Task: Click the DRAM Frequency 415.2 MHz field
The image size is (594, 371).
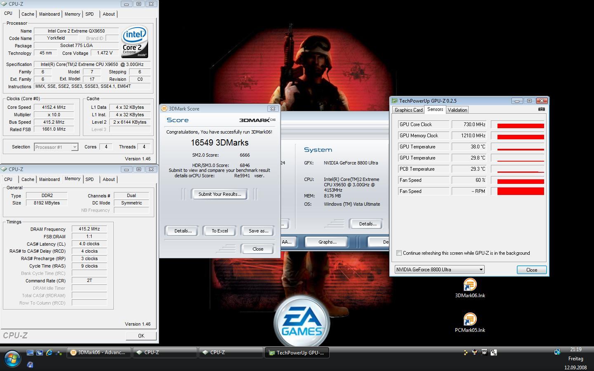Action: pyautogui.click(x=89, y=229)
